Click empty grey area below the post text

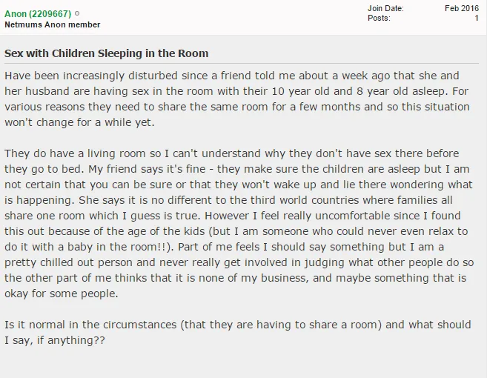point(243,363)
